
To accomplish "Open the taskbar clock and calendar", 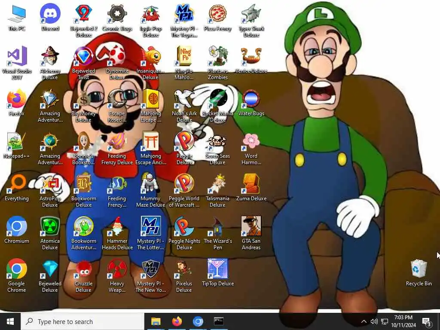I will coord(403,321).
